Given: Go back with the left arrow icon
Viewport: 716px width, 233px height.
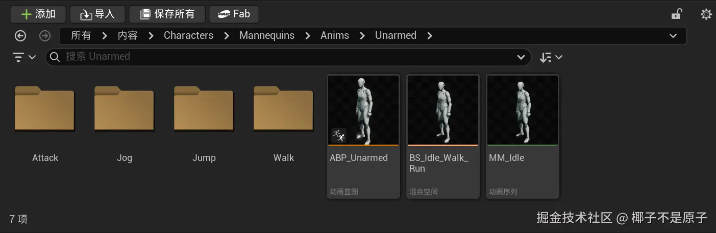Looking at the screenshot, I should [x=20, y=36].
